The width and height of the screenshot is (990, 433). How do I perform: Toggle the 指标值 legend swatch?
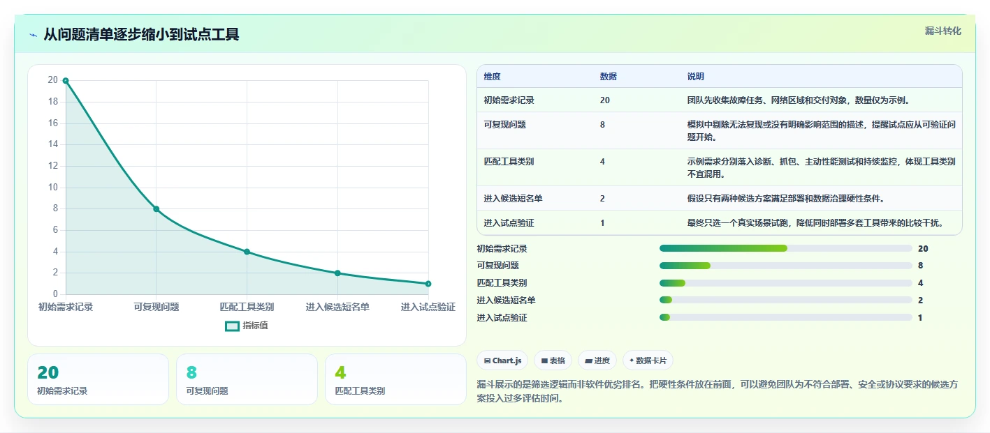pos(232,326)
